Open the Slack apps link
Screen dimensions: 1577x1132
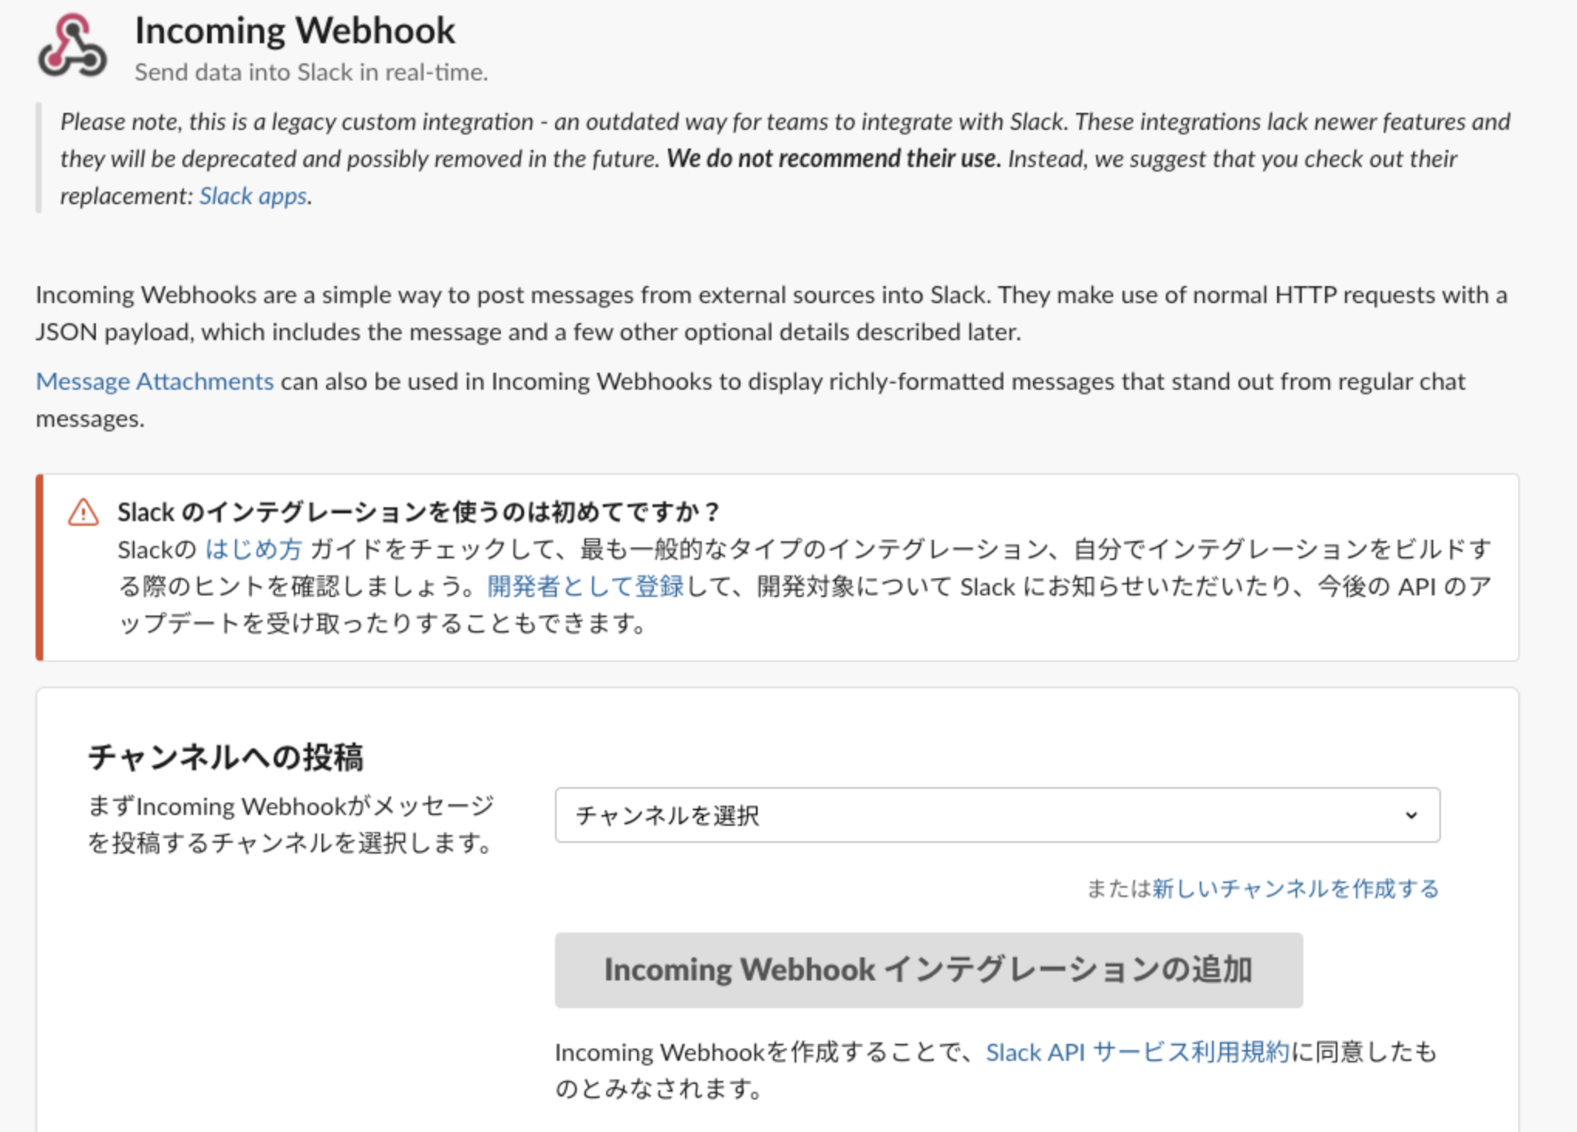point(251,196)
